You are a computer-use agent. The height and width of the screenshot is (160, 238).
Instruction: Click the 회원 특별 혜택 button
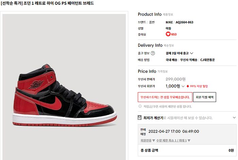click(204, 97)
